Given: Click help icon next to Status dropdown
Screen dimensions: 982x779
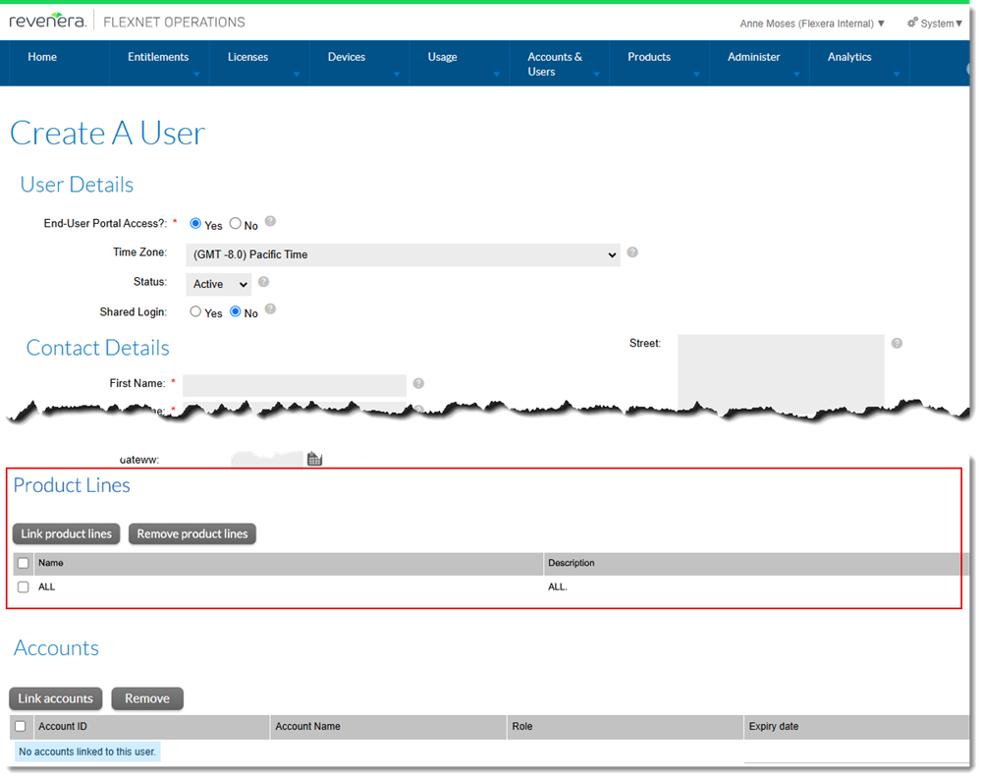Looking at the screenshot, I should 263,282.
